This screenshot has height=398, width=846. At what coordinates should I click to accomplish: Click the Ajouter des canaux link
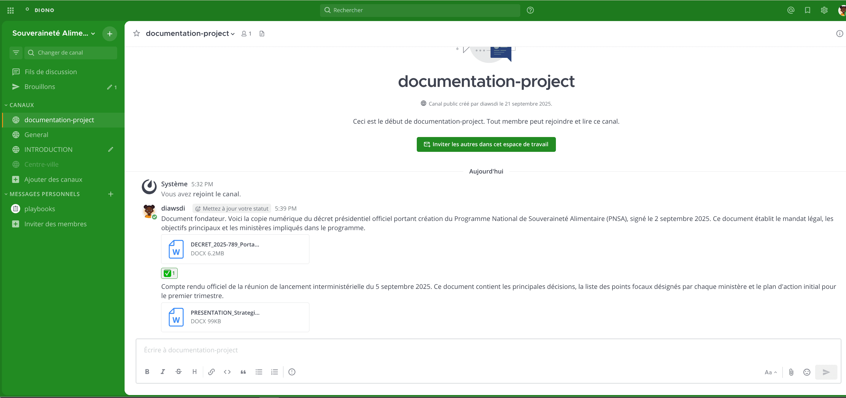53,180
